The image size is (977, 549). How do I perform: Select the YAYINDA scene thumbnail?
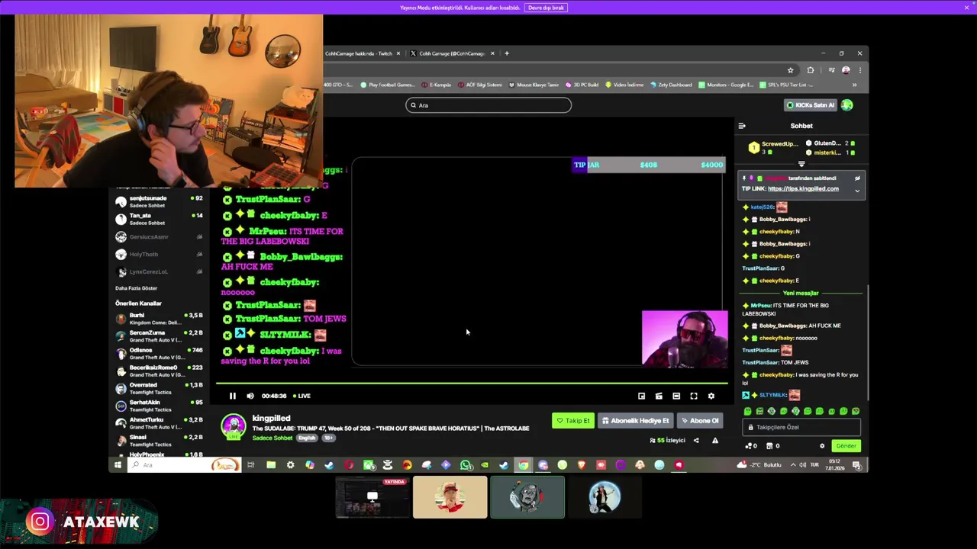[x=372, y=497]
